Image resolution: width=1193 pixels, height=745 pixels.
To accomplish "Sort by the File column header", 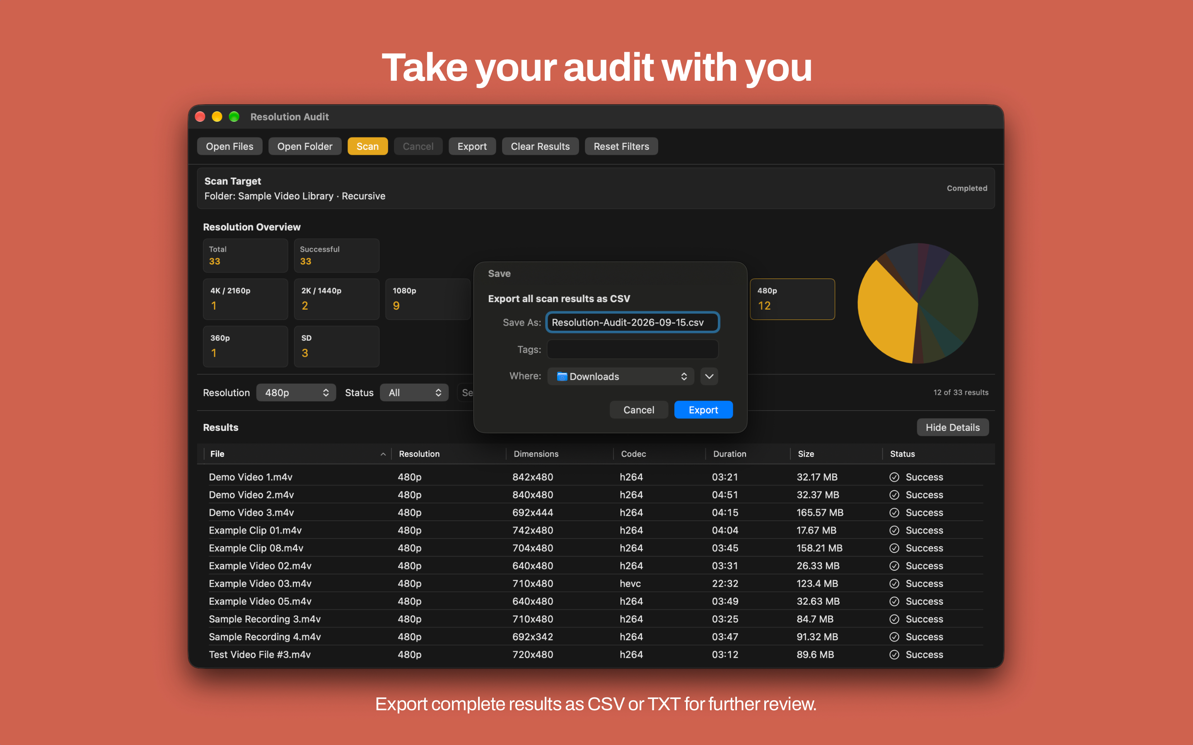I will click(297, 454).
